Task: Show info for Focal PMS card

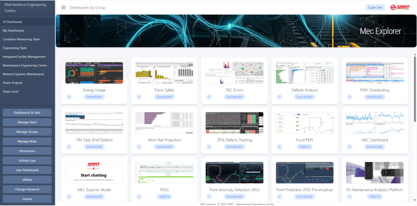Action: (279, 147)
